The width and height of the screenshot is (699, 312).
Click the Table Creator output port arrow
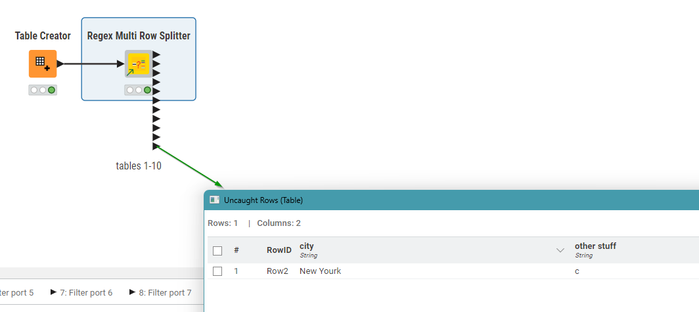[x=60, y=64]
